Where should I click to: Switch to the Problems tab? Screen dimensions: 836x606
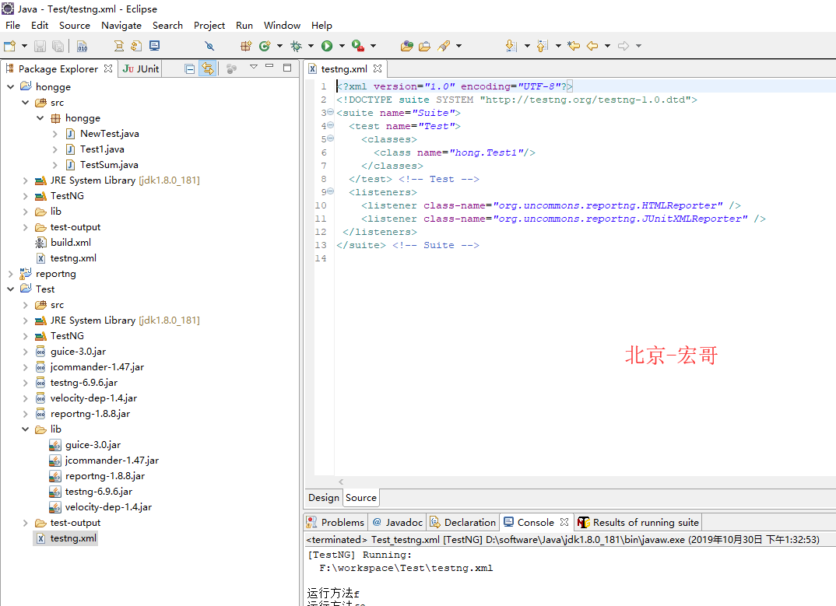336,522
